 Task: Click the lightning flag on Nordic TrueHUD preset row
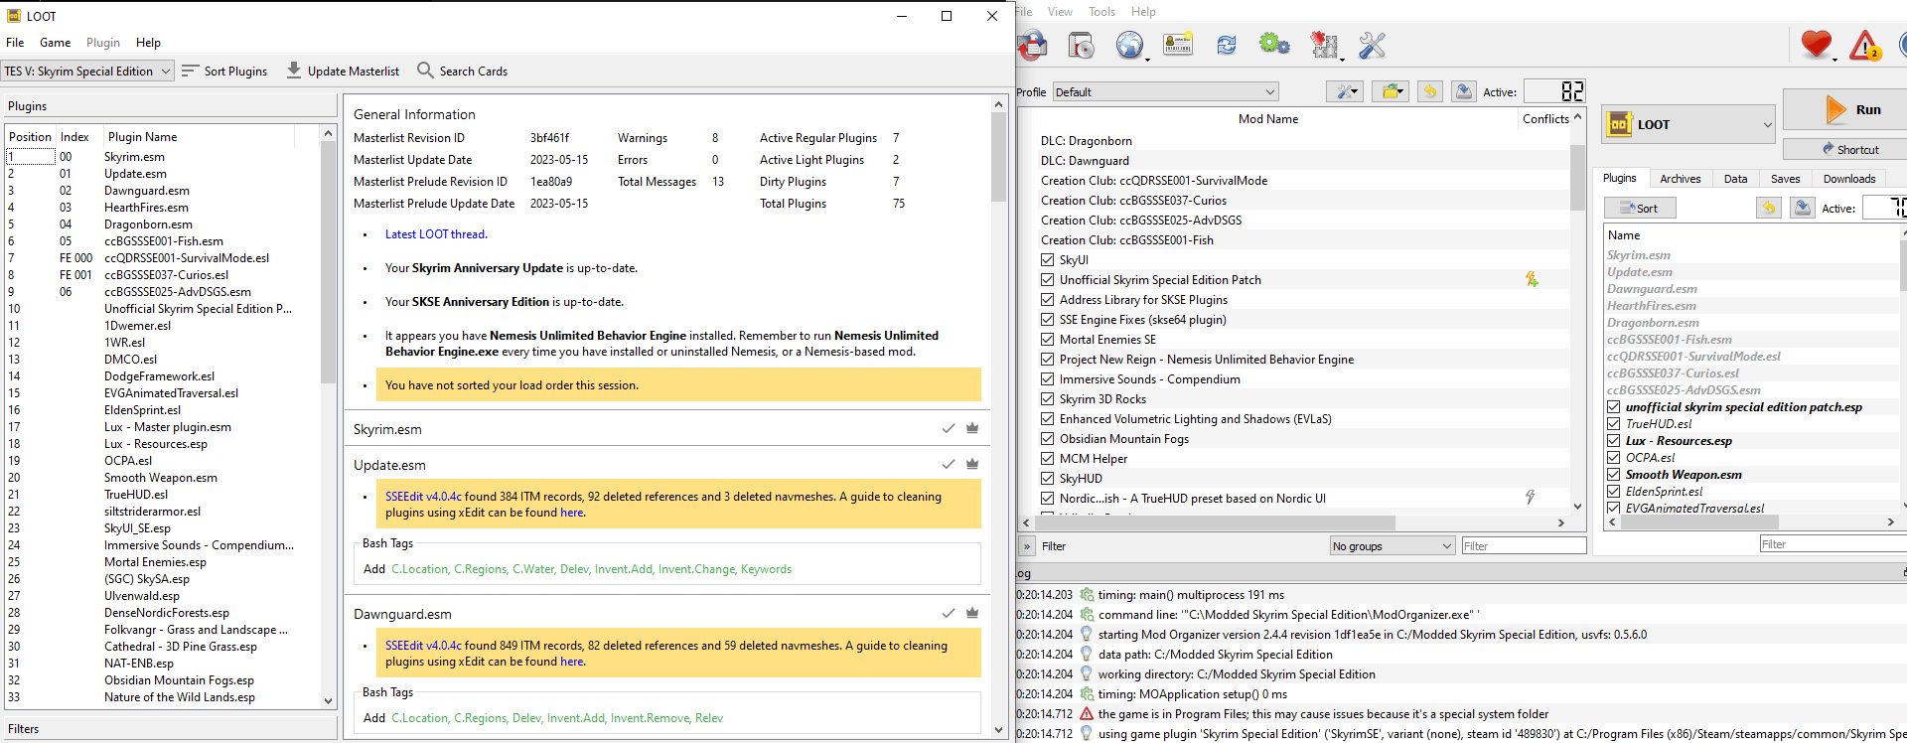click(1531, 497)
